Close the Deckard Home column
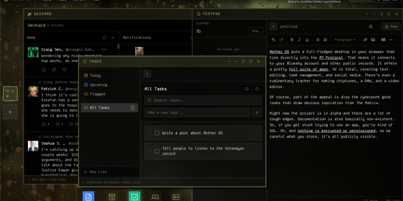The width and height of the screenshot is (403, 201). (x=113, y=38)
